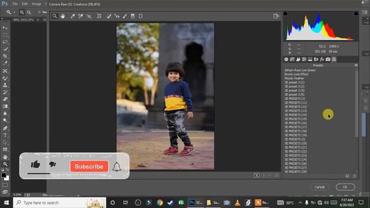Open the Split Toning panel tab
370x208 pixels.
[x=310, y=60]
